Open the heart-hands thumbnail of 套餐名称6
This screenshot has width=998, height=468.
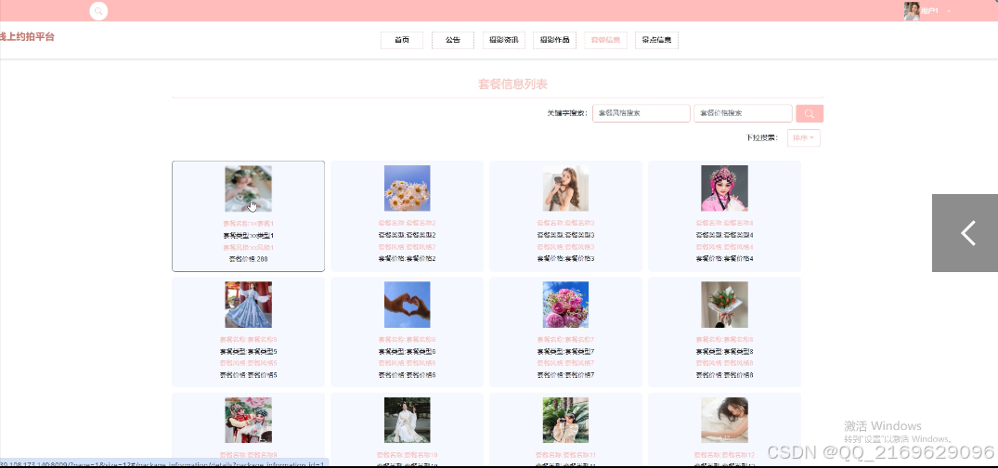click(408, 305)
